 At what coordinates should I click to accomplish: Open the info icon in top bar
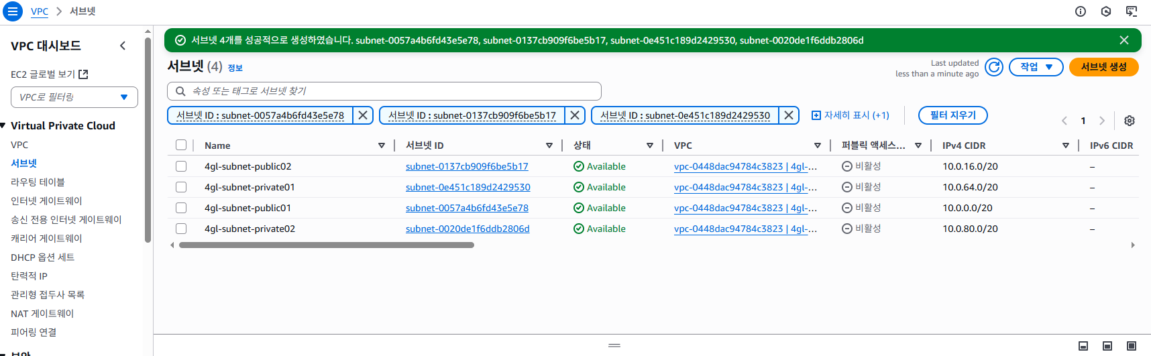click(x=1080, y=11)
